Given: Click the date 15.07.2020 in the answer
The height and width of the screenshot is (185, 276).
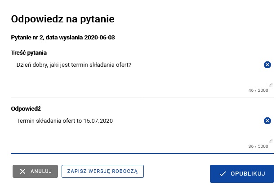Looking at the screenshot, I should pyautogui.click(x=98, y=120).
